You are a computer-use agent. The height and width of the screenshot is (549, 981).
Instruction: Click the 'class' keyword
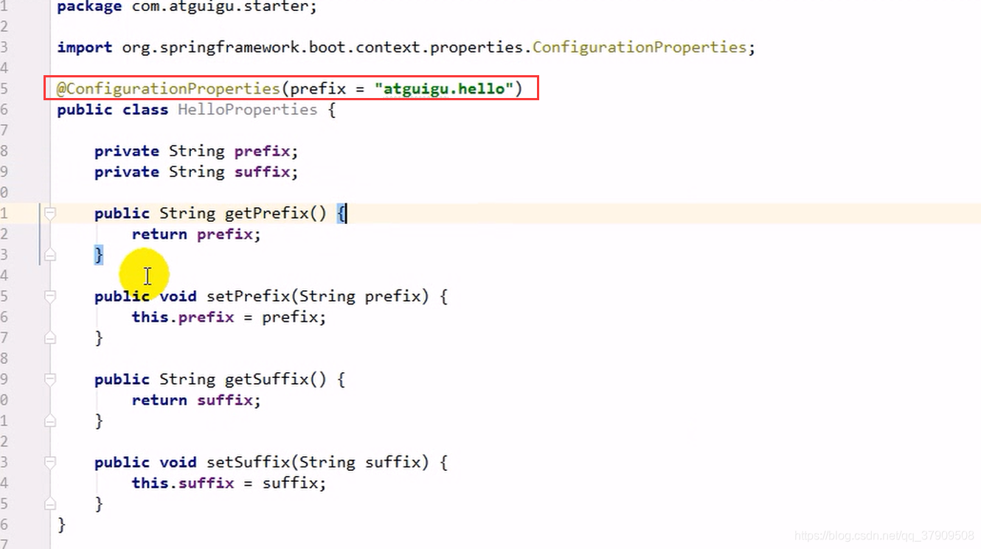coord(145,110)
